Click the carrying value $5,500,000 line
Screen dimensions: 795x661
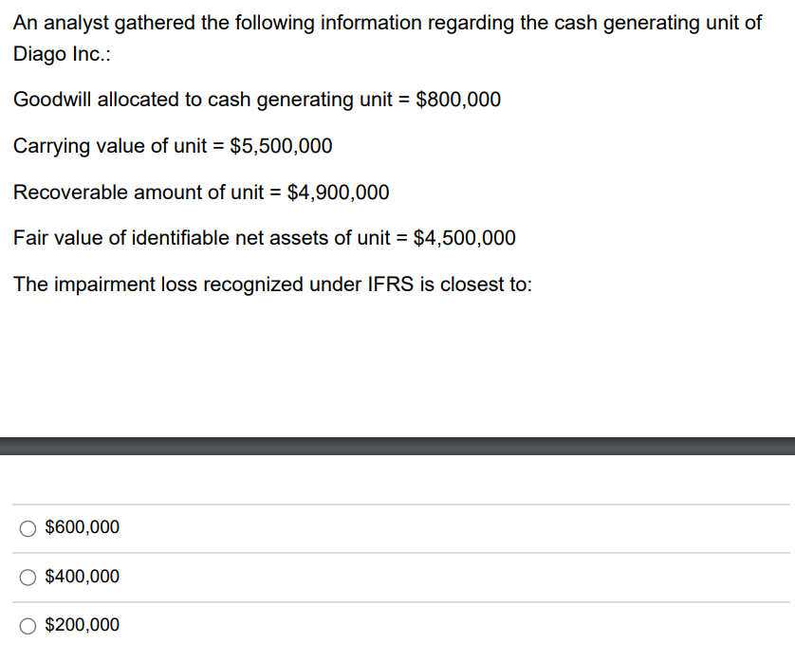point(173,146)
